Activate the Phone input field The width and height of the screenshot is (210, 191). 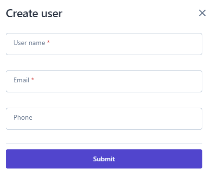tap(104, 119)
